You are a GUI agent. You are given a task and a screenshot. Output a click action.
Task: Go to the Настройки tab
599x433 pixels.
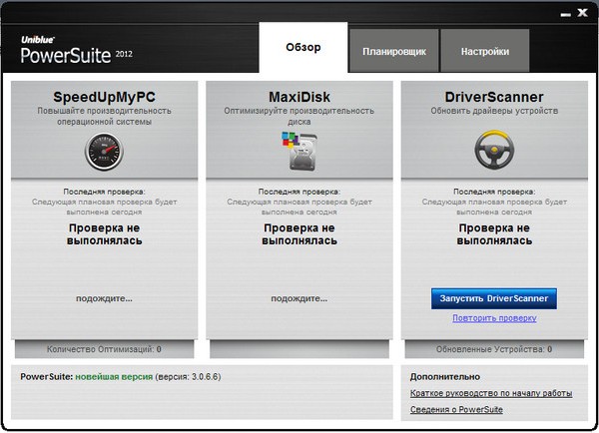485,52
